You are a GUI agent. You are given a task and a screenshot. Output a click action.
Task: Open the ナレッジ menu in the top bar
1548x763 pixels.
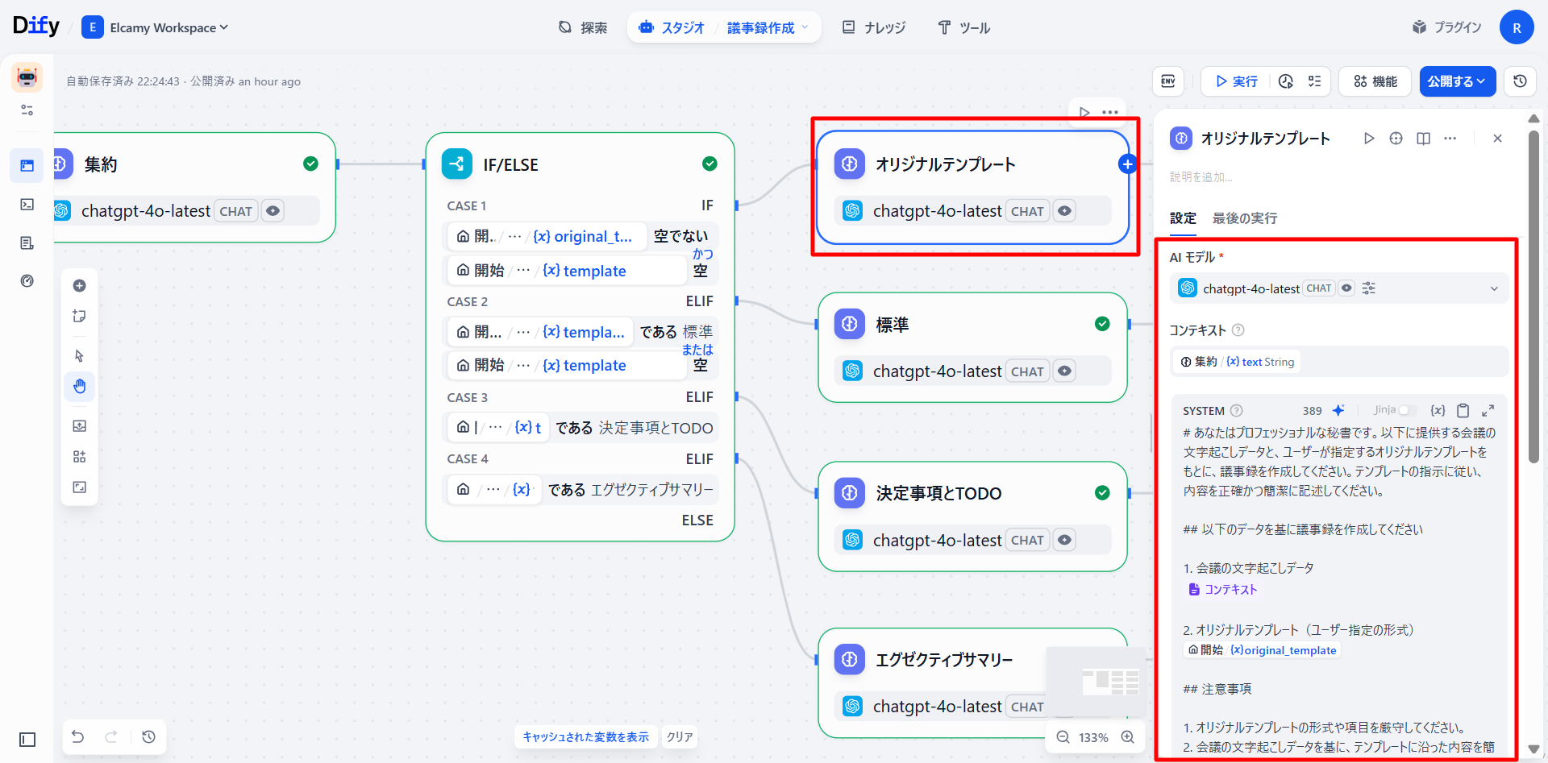(x=873, y=27)
